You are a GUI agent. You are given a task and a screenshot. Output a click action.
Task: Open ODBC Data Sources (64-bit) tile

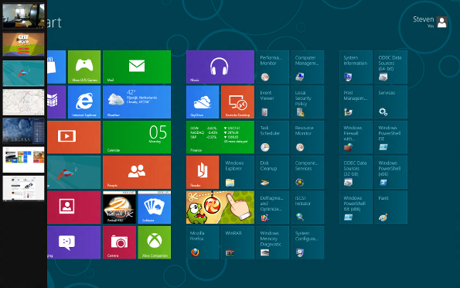pos(391,67)
